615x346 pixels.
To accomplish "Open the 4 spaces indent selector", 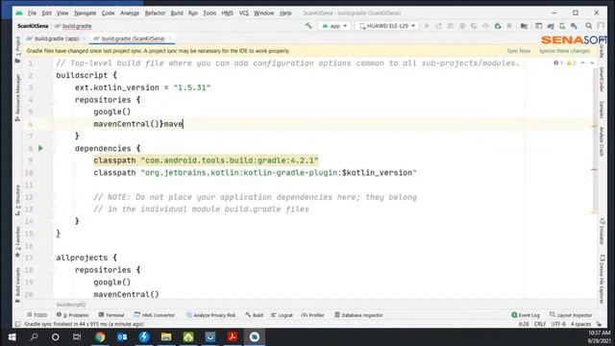I will [x=580, y=324].
